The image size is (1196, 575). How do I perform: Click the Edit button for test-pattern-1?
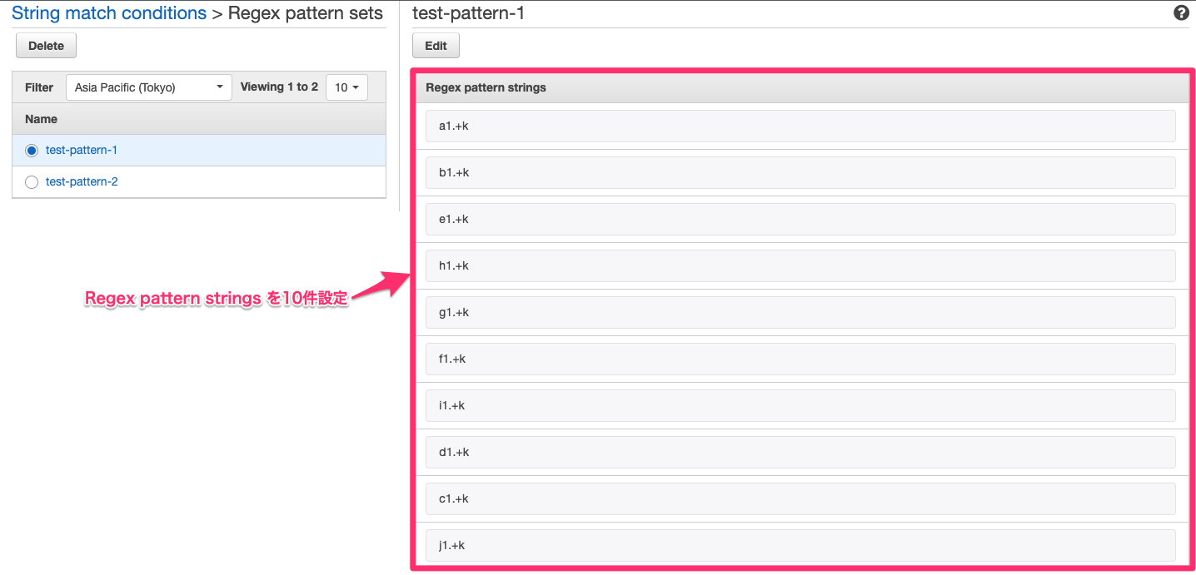coord(436,45)
